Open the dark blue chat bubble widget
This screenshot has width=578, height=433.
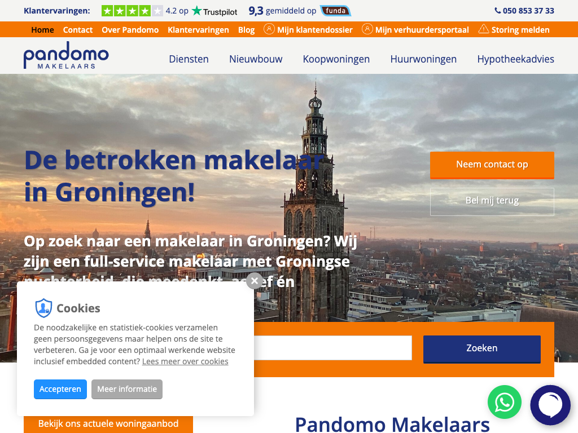coord(550,405)
